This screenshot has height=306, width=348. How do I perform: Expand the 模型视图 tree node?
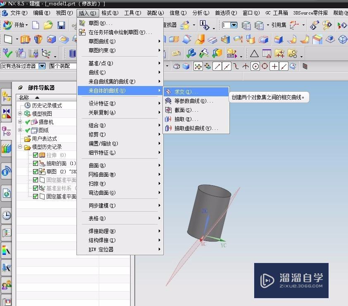click(20, 114)
